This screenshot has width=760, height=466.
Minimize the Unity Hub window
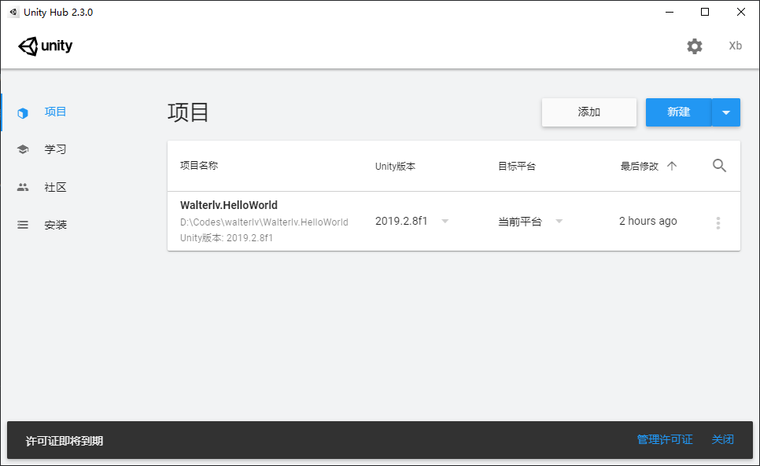[670, 12]
